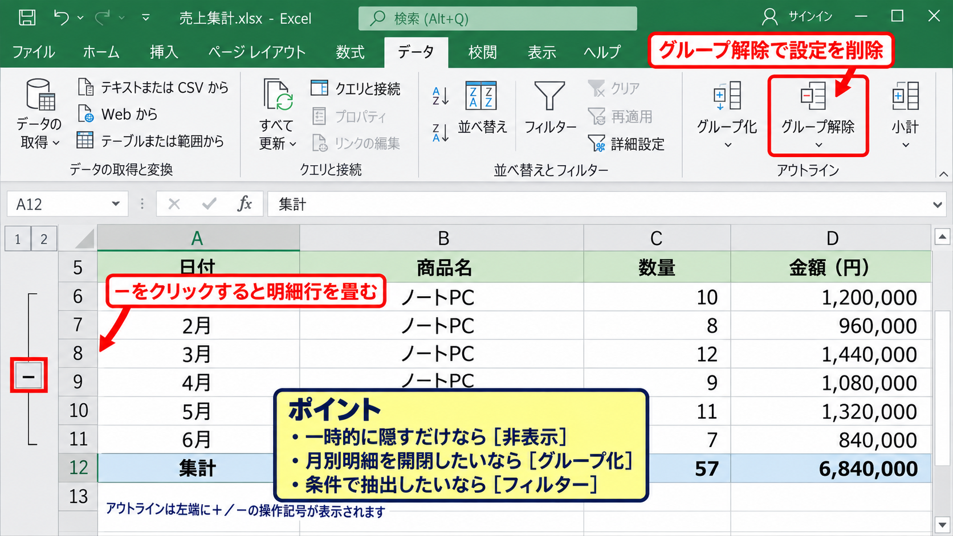Click the グループ解除 icon
953x536 pixels.
click(x=813, y=96)
